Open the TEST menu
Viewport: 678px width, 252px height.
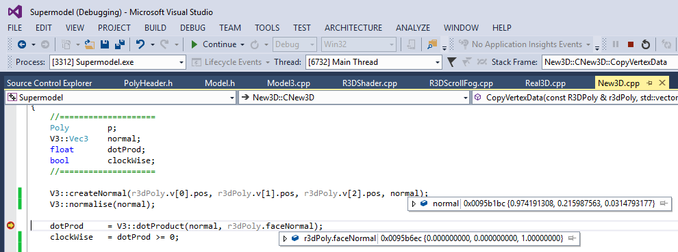(x=302, y=27)
